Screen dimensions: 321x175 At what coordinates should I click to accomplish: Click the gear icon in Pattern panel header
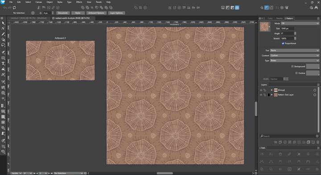260,18
